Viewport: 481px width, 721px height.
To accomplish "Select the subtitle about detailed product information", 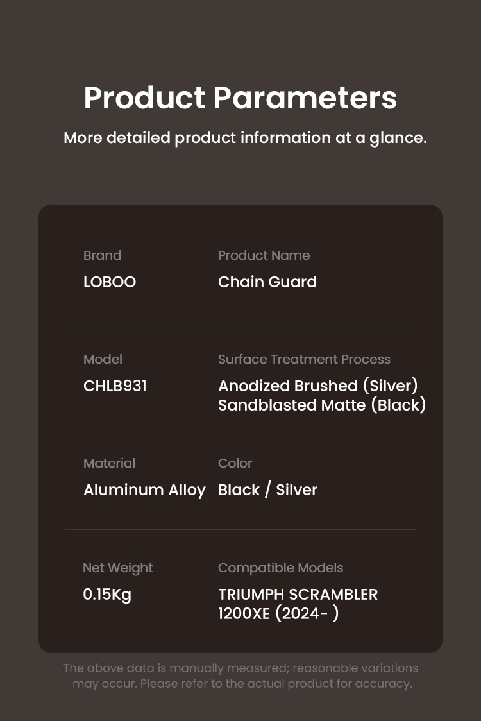I will (245, 138).
